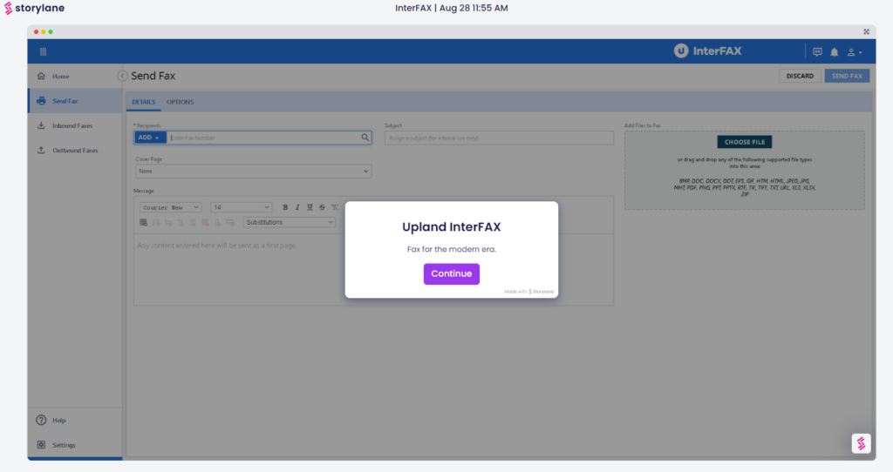Click the Continue button in the dialog
Viewport: 893px width, 472px height.
451,273
